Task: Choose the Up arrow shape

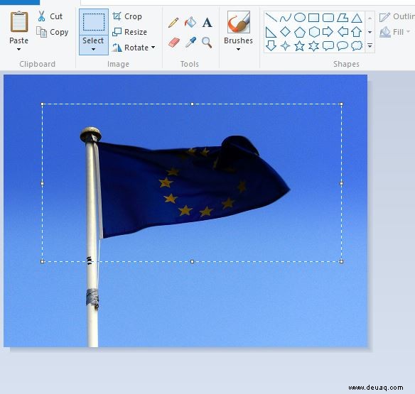Action: pos(357,32)
